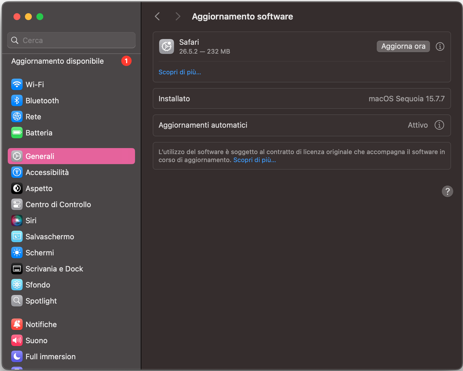The width and height of the screenshot is (463, 371).
Task: Go forward with right chevron
Action: [x=178, y=16]
